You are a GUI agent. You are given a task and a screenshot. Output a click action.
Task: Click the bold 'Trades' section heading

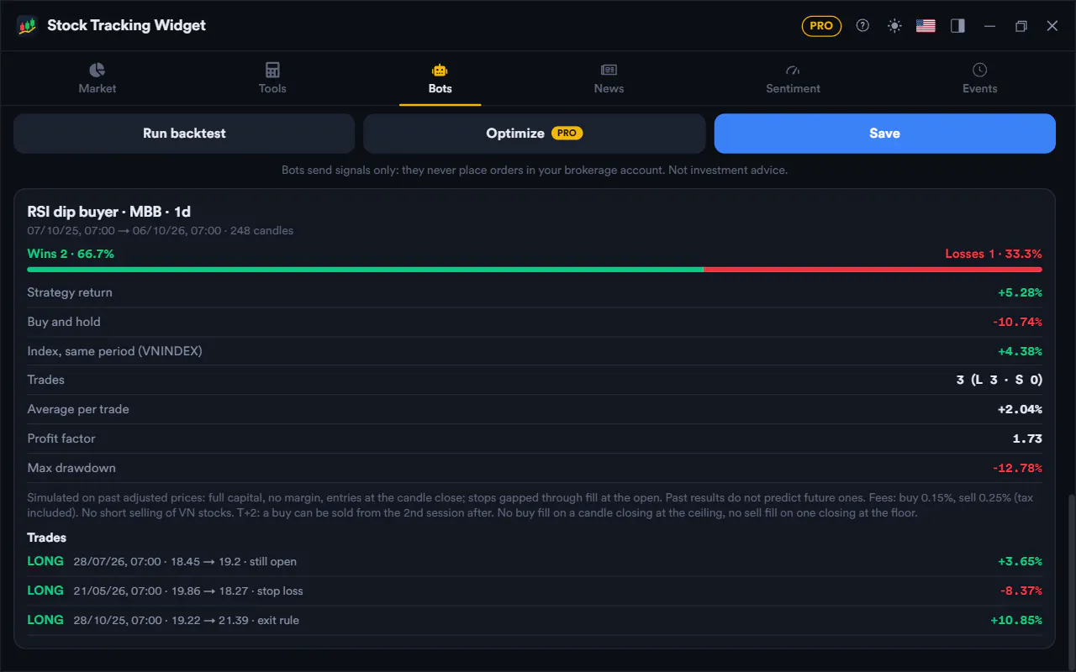[46, 538]
